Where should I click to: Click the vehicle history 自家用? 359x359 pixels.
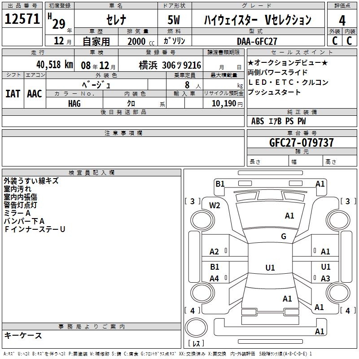tap(96, 41)
